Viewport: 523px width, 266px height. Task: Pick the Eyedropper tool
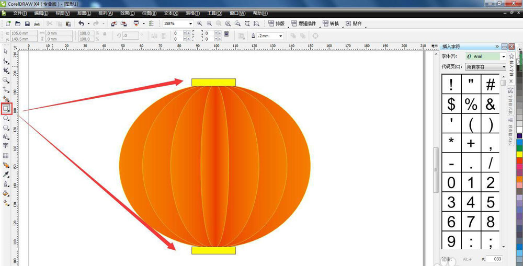tap(6, 175)
